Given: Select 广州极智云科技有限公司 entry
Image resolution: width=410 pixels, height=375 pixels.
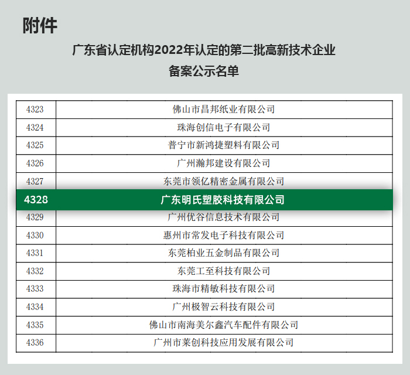Looking at the screenshot, I should tap(223, 306).
